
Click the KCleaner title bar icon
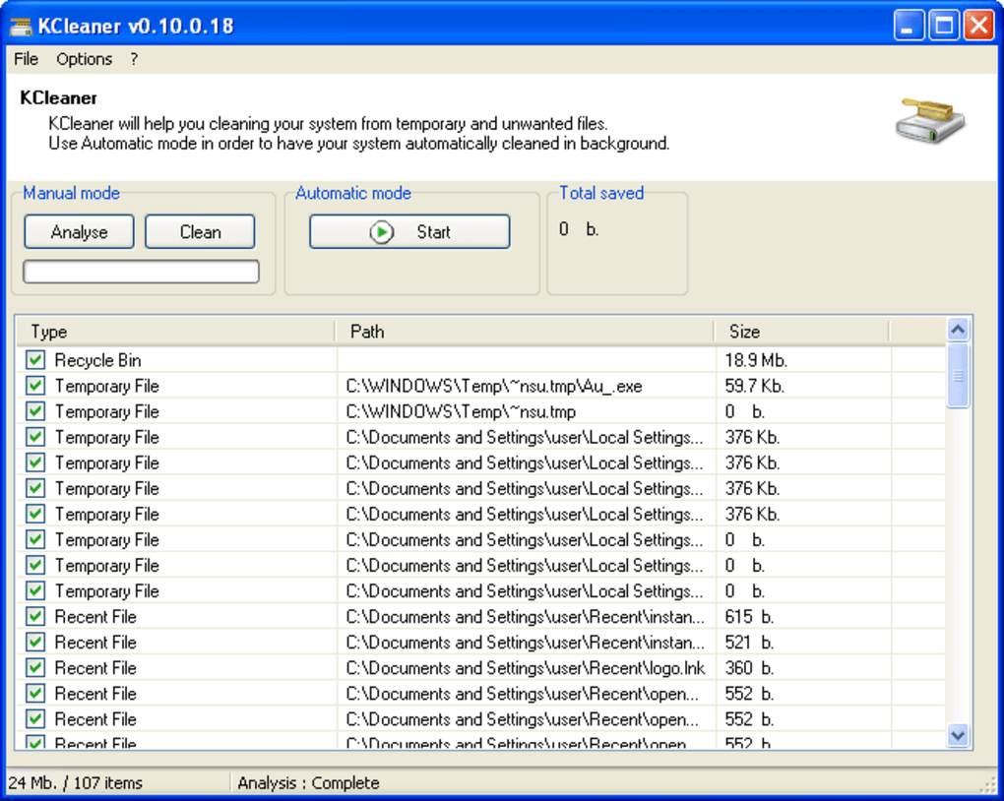(21, 27)
